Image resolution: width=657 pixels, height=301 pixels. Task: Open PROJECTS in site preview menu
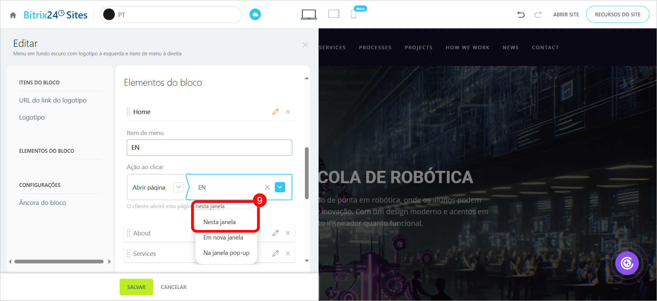pos(419,47)
